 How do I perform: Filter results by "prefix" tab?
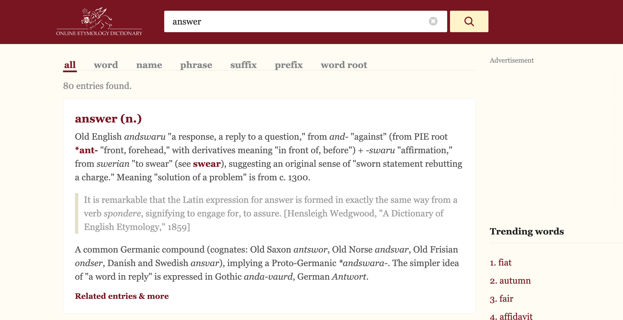pyautogui.click(x=289, y=65)
